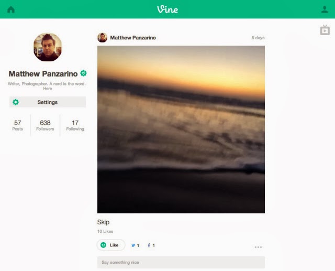Click the 6 days timestamp
Viewport: 335px width, 271px height.
point(258,38)
